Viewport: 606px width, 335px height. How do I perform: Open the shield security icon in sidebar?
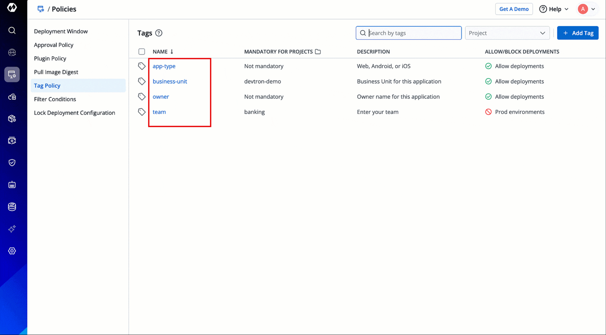12,163
